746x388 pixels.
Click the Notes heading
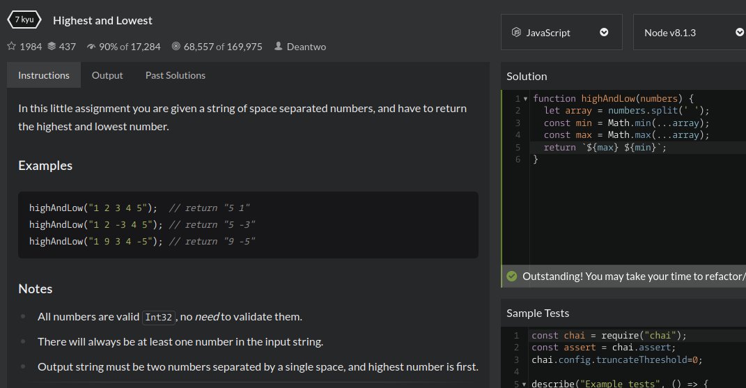click(x=36, y=289)
